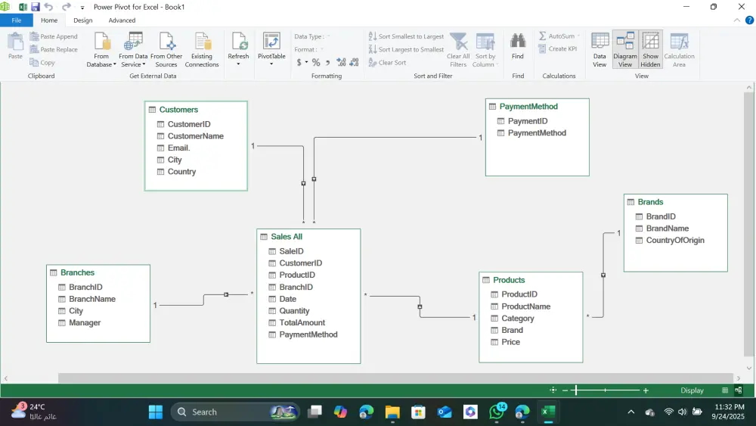Switch to the Advanced tab
The width and height of the screenshot is (756, 426).
coord(122,20)
